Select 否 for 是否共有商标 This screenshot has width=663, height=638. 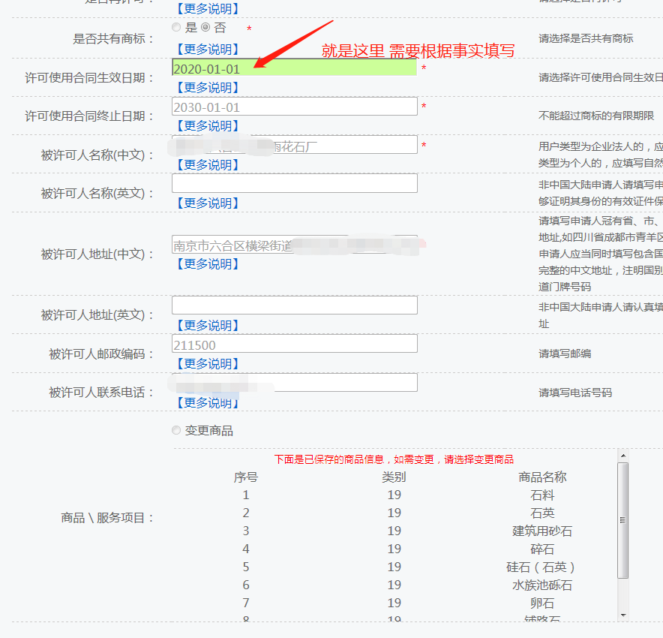(205, 28)
